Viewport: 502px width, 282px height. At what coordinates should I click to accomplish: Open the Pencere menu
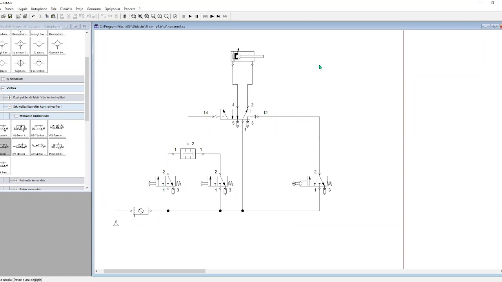coord(129,9)
